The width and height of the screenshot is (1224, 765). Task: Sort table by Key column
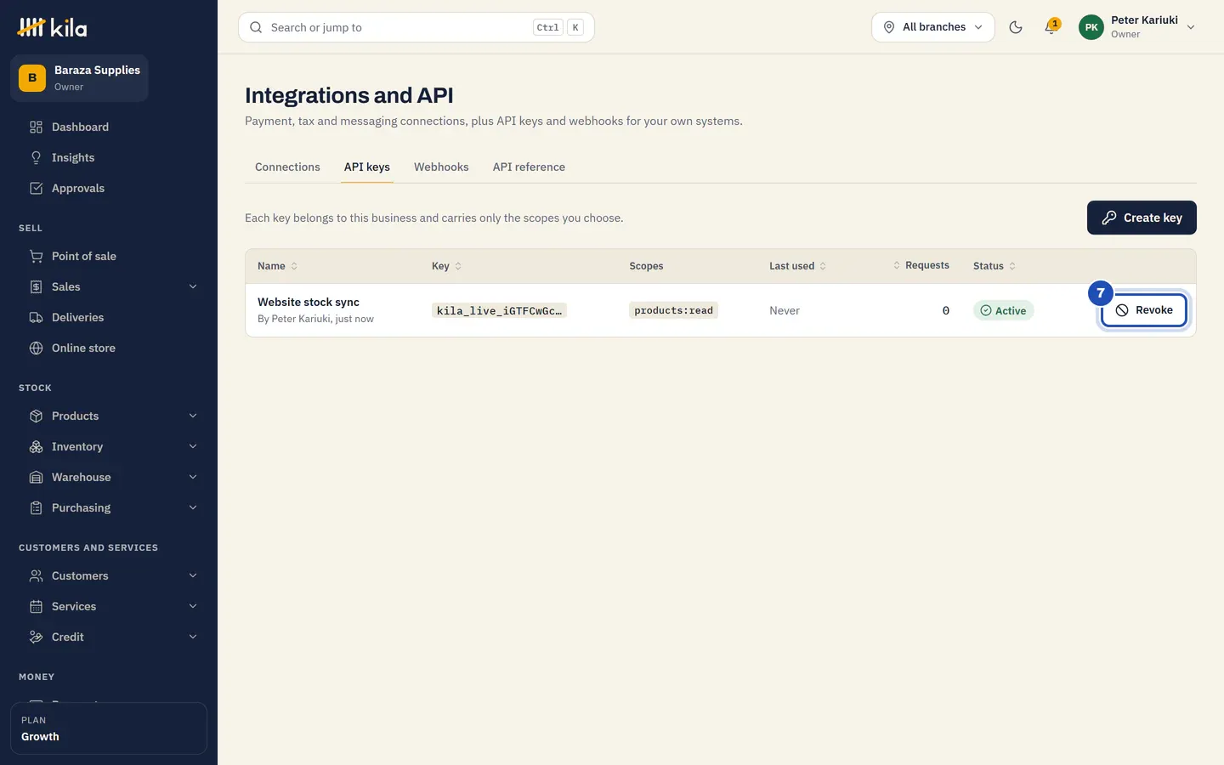pyautogui.click(x=446, y=266)
